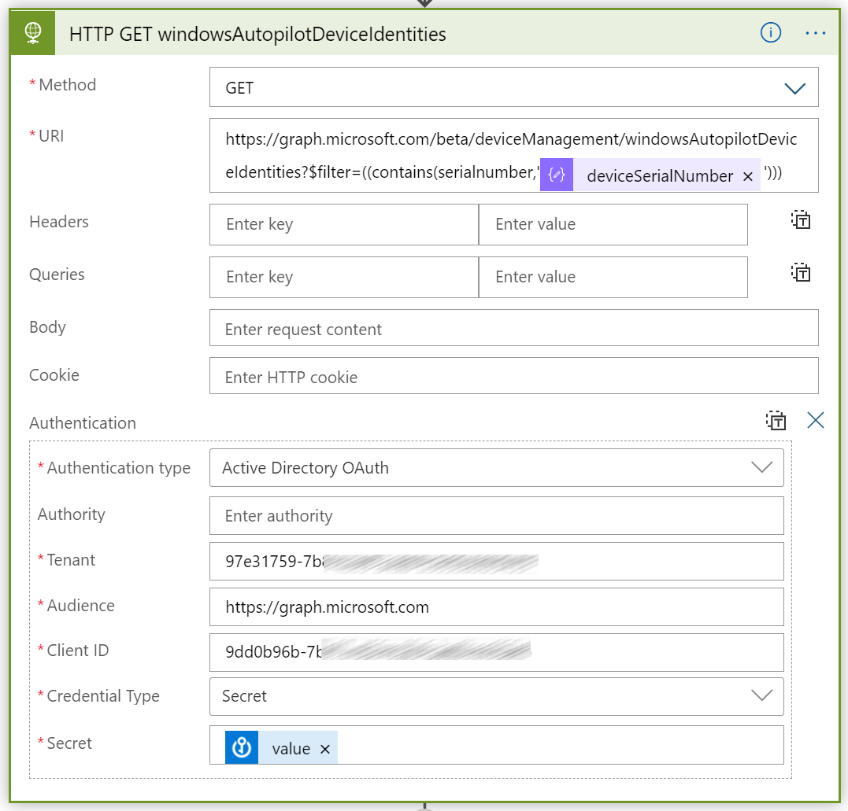Click the purple expression icon in the URI
The width and height of the screenshot is (848, 811).
(556, 175)
